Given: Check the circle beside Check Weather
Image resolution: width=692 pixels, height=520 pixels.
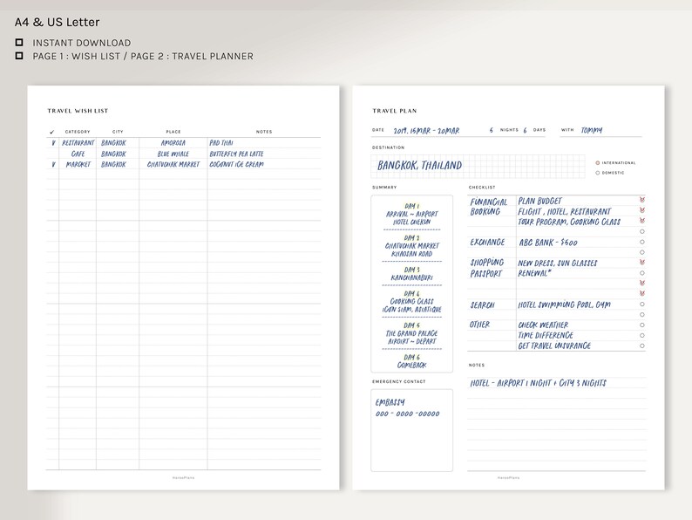Looking at the screenshot, I should pos(642,325).
